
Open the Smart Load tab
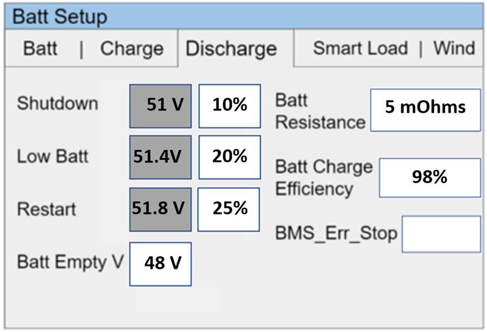click(x=360, y=48)
